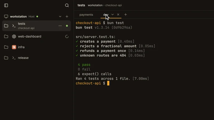This screenshot has height=120, width=214.
Task: Click the 'bun test' command text
Action: tap(116, 23)
